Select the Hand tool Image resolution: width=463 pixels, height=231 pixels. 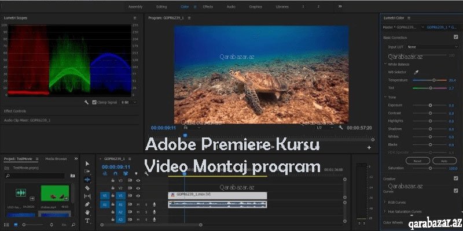click(x=87, y=213)
